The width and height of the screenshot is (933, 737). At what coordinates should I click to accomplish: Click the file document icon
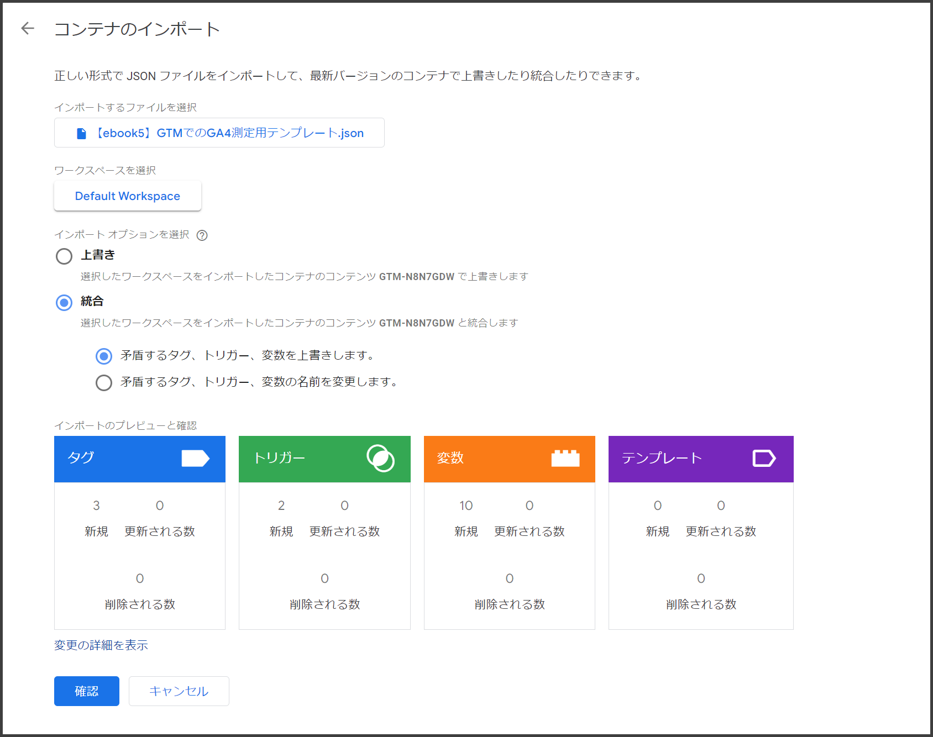(81, 133)
